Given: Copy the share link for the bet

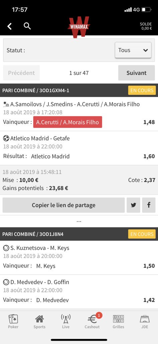Looking at the screenshot, I should click(x=63, y=205).
